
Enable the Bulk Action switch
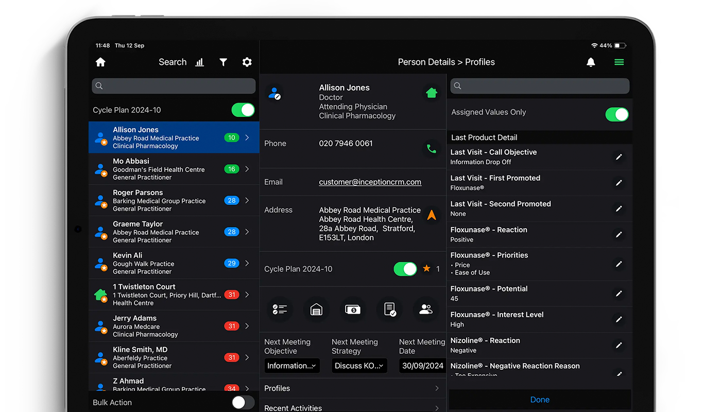[243, 403]
